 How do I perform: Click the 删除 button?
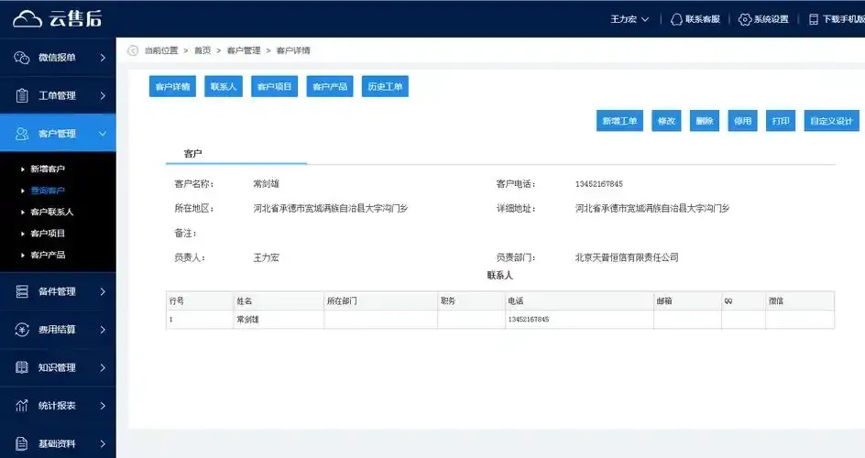[x=705, y=121]
